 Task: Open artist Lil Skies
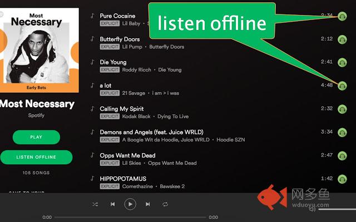[x=131, y=163]
